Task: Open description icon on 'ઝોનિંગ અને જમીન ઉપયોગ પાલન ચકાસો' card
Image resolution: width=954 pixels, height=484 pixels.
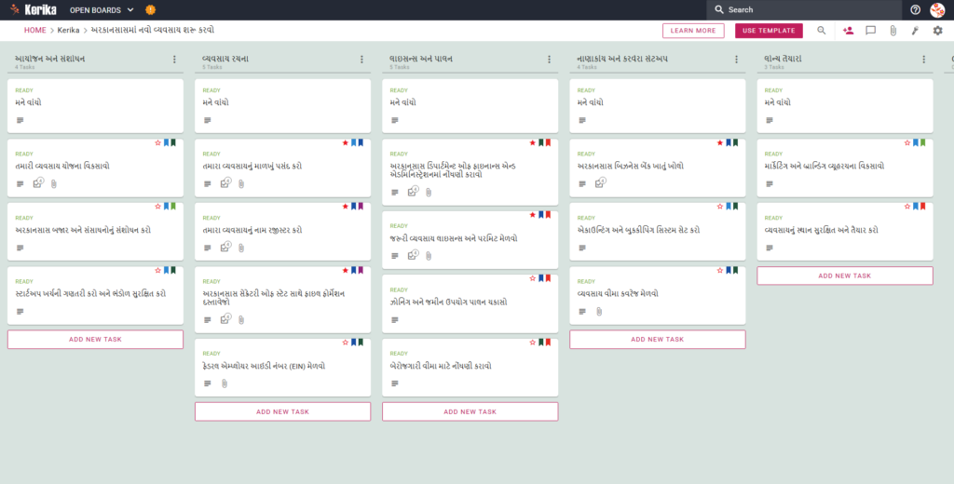Action: 395,320
